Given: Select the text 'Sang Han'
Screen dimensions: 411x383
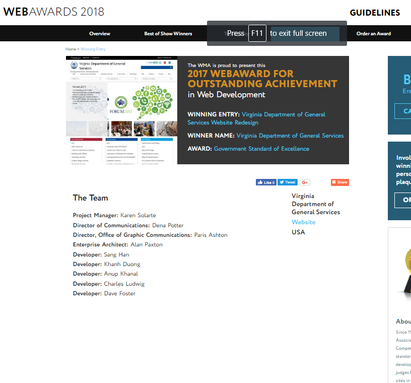Looking at the screenshot, I should (x=116, y=254).
